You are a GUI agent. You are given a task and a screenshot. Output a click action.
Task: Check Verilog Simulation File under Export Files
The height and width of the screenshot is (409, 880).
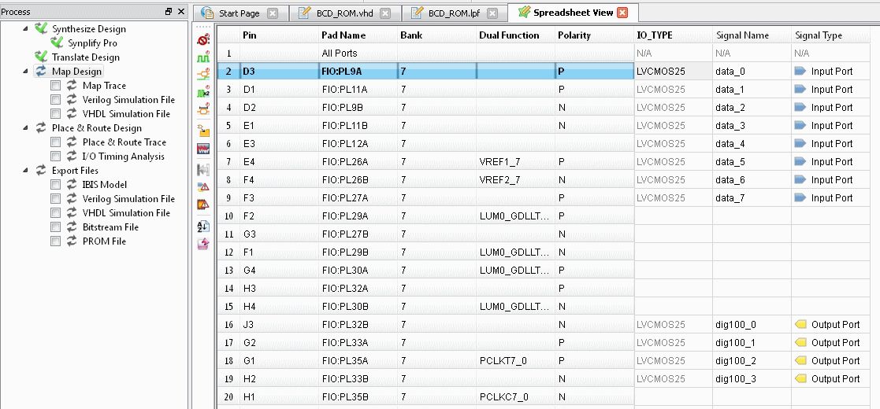click(x=56, y=199)
